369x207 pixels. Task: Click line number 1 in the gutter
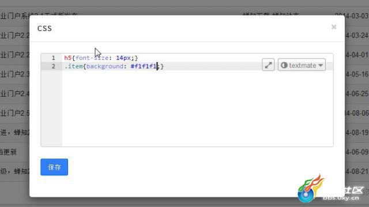(53, 57)
